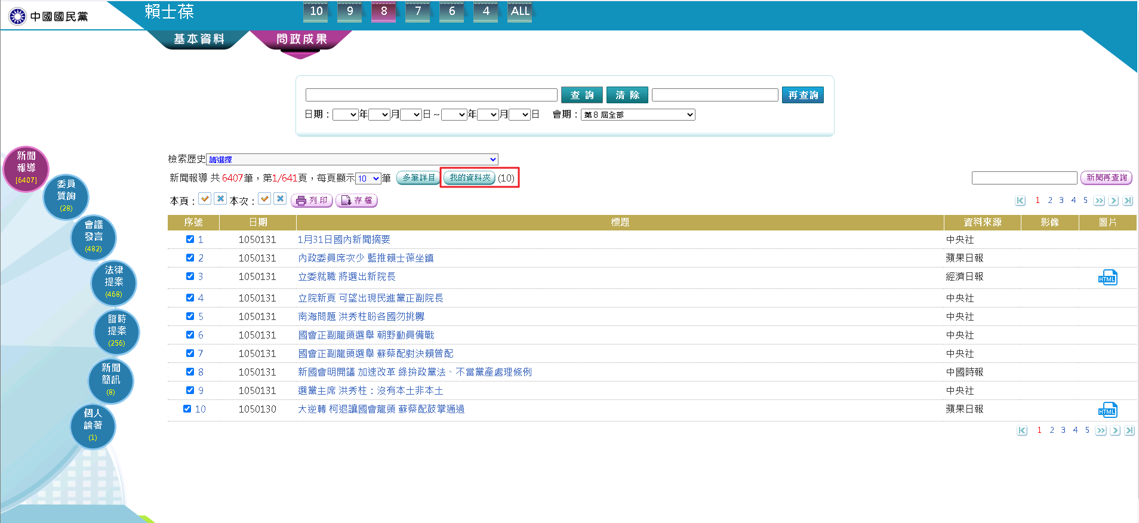The image size is (1139, 523).
Task: Uncheck the checkbox for row 1
Action: tap(190, 239)
